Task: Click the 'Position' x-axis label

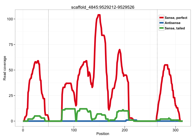Action: coord(103,134)
